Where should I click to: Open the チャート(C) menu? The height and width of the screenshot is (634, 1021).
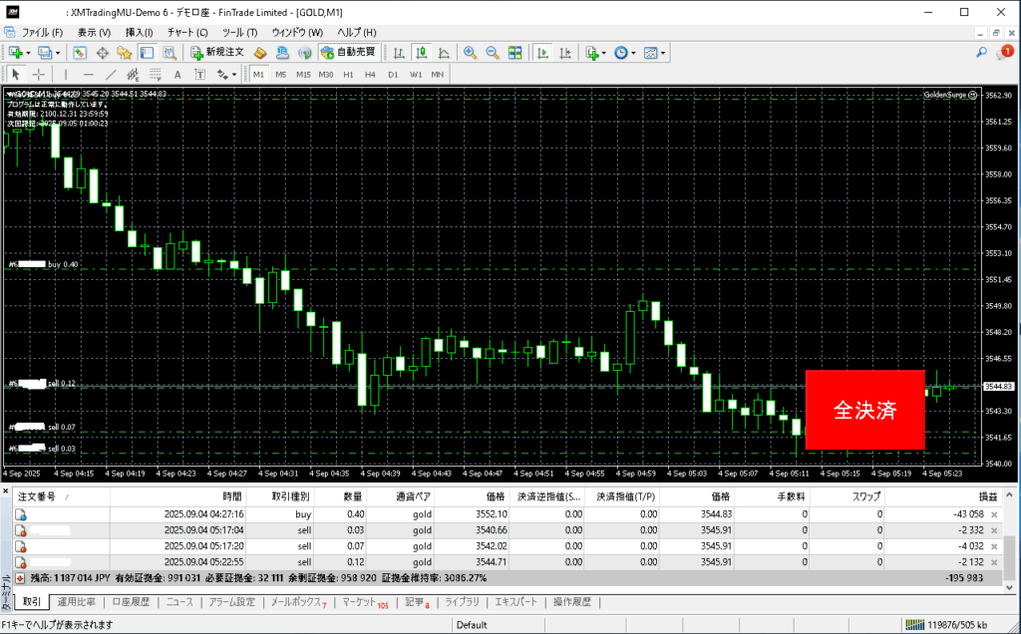click(187, 32)
